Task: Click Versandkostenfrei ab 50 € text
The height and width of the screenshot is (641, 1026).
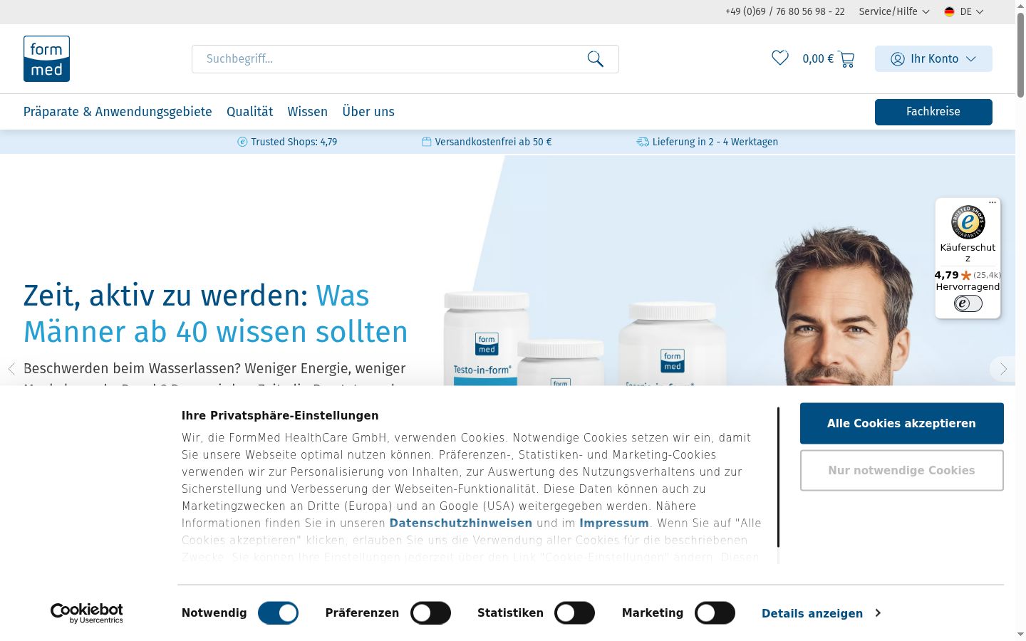Action: [x=493, y=142]
